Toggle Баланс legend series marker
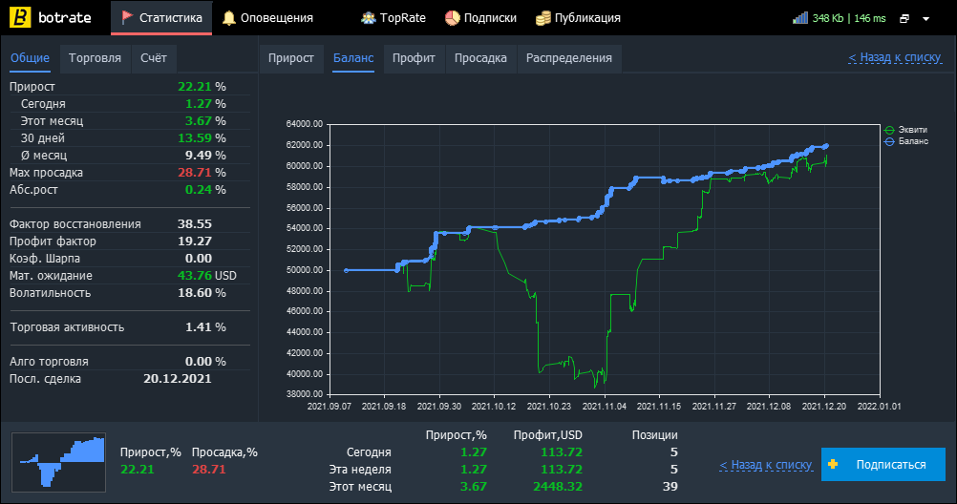The image size is (957, 504). coord(889,141)
